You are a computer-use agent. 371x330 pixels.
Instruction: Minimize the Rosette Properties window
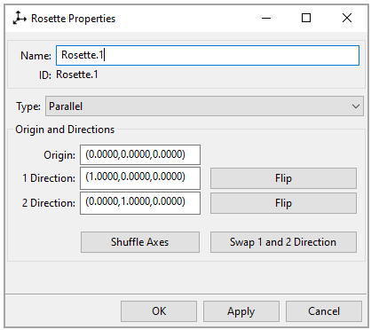coord(266,19)
